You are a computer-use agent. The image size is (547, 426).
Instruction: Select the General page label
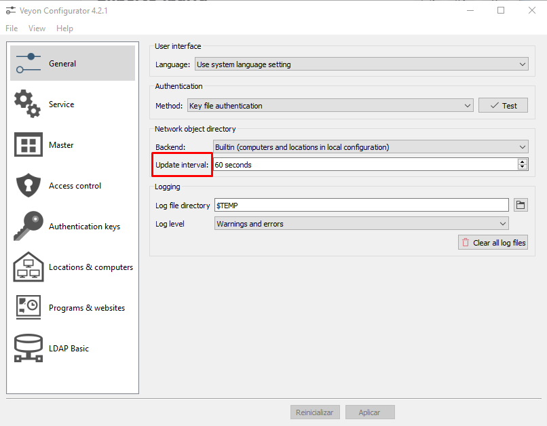coord(62,64)
